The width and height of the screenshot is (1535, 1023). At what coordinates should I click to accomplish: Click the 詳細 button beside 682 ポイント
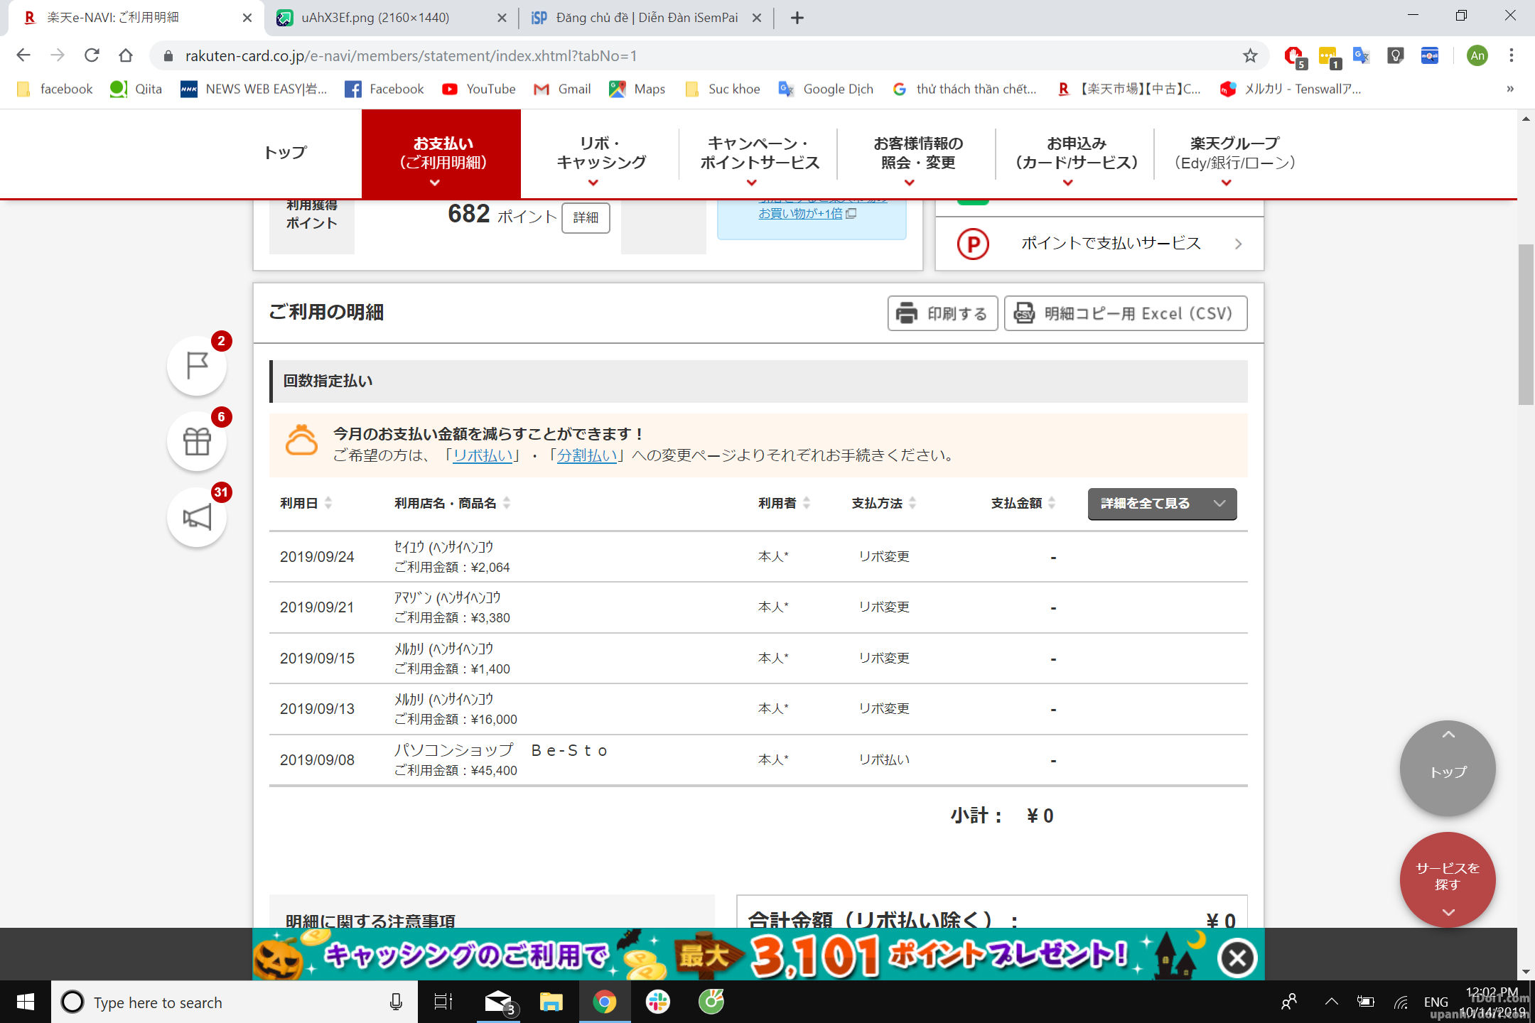586,217
